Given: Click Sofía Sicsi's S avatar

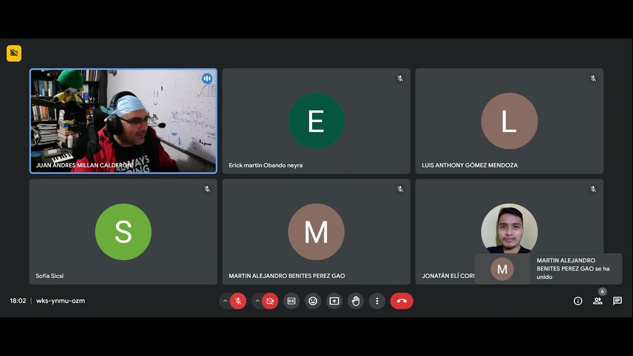Looking at the screenshot, I should 123,232.
